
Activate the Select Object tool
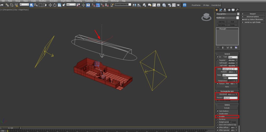(31, 5)
